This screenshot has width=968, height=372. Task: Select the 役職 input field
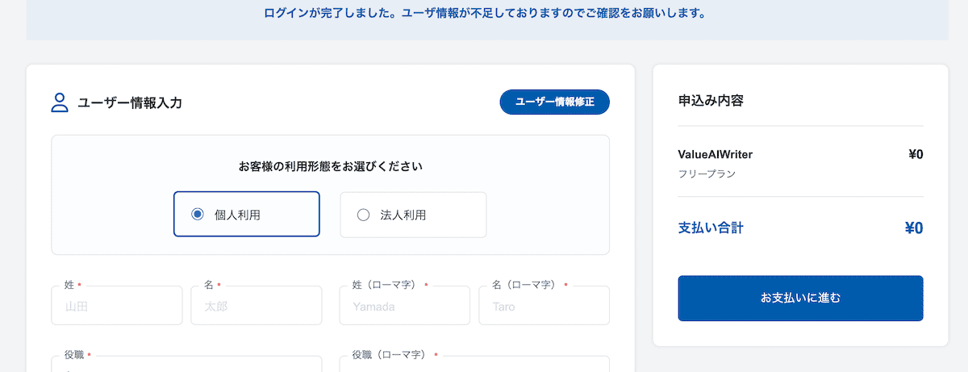[x=186, y=365]
